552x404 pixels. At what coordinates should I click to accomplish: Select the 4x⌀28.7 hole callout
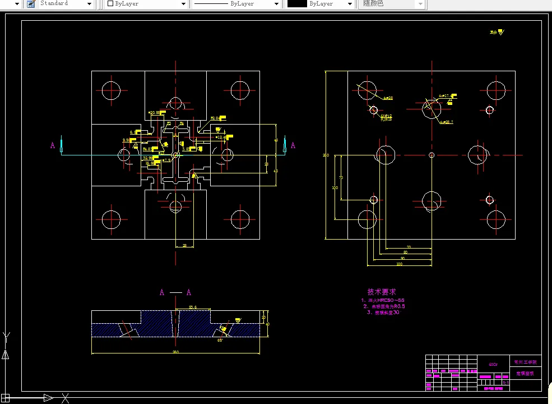click(x=446, y=122)
